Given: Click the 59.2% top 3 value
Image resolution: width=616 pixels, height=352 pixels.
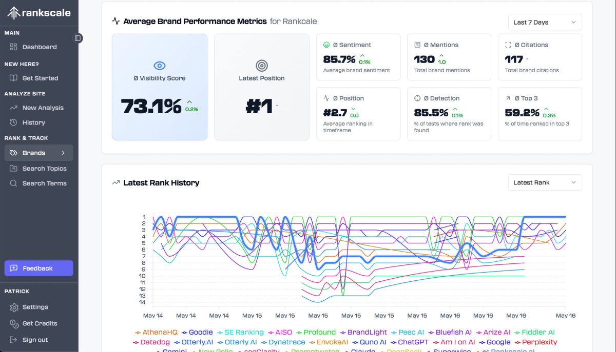Looking at the screenshot, I should [x=522, y=113].
